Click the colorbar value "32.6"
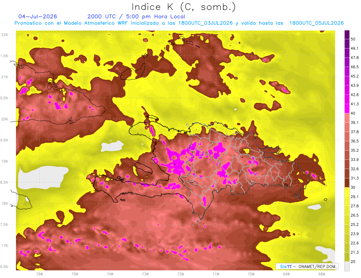 [355, 169]
